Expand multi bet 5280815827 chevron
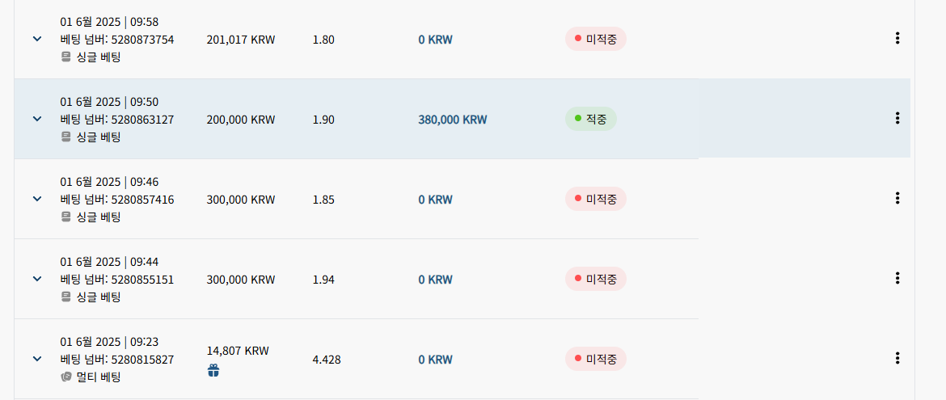The height and width of the screenshot is (400, 946). (37, 359)
